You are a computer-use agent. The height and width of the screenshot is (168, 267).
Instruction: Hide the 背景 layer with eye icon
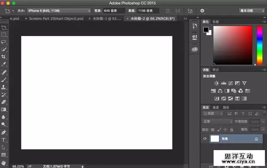pyautogui.click(x=205, y=139)
